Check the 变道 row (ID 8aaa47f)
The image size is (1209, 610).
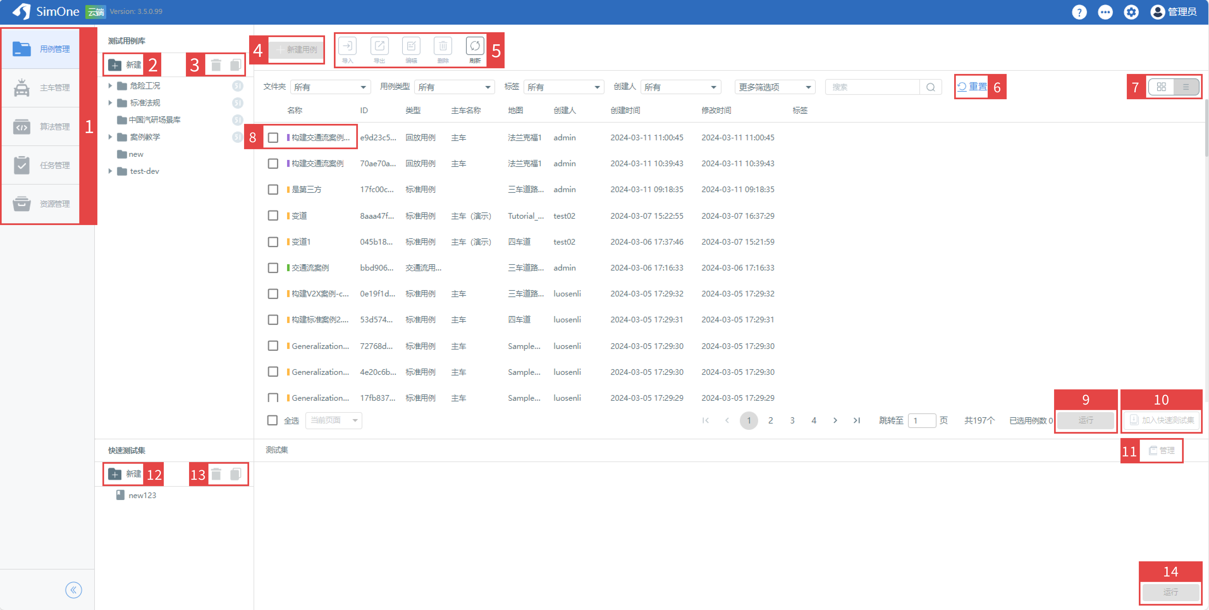(x=273, y=215)
